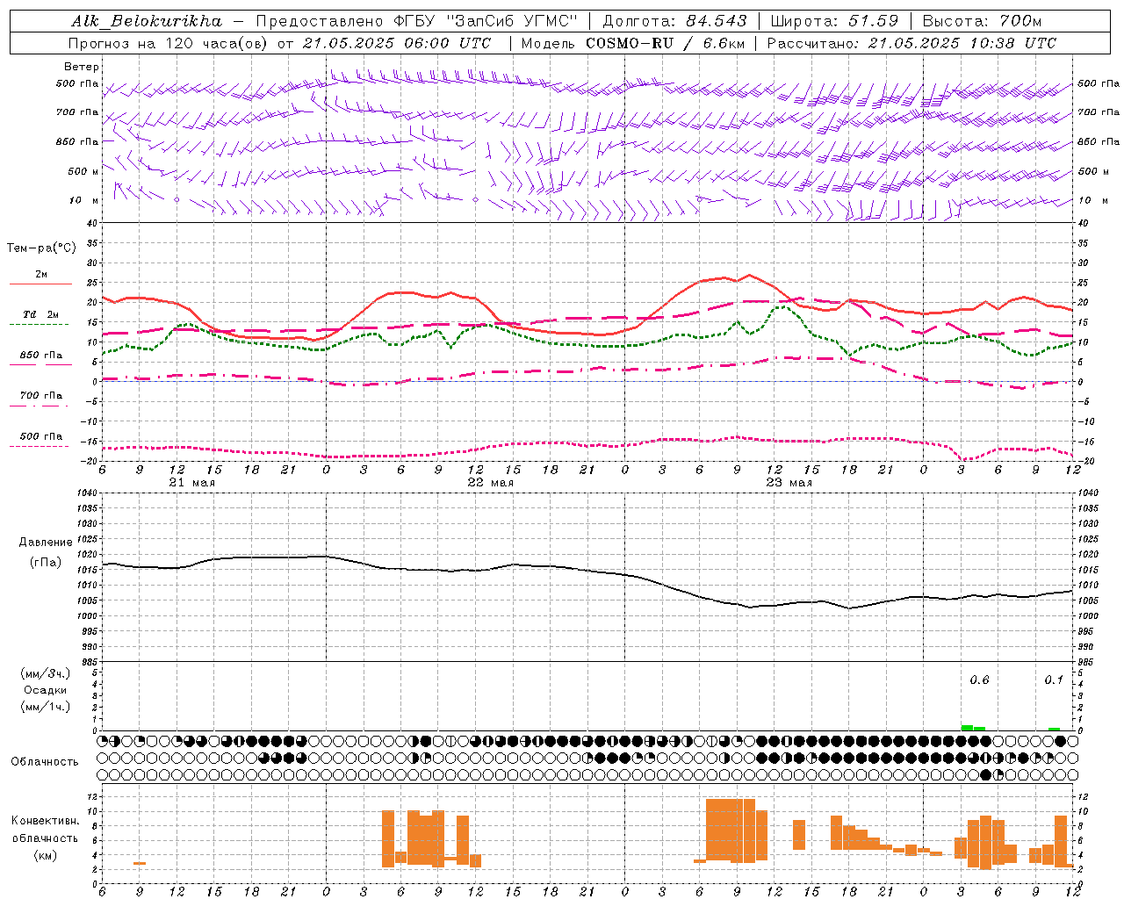Click the 21 мая date label
Screen dimensions: 1124x899
(191, 483)
